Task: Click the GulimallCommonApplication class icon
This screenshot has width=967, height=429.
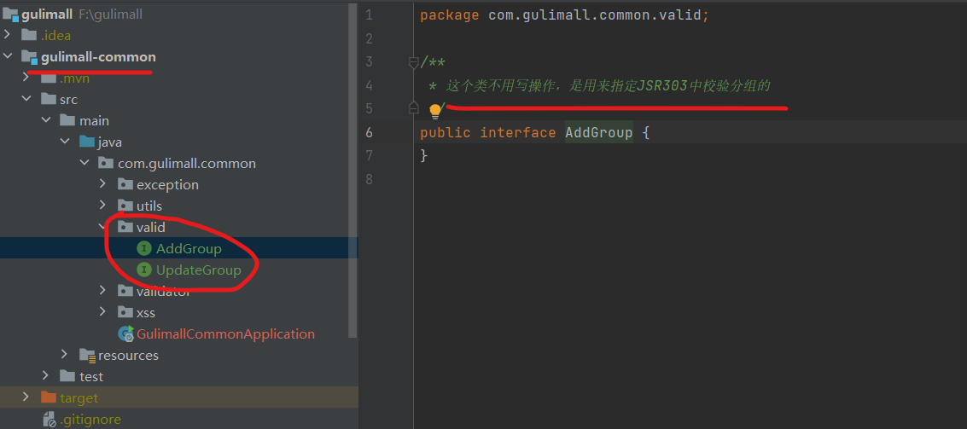Action: click(125, 334)
